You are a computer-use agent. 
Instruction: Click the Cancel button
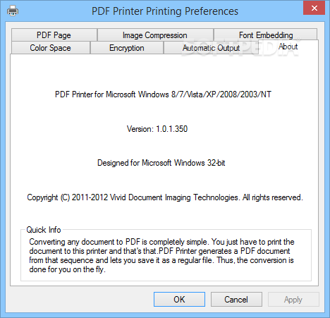click(x=236, y=299)
